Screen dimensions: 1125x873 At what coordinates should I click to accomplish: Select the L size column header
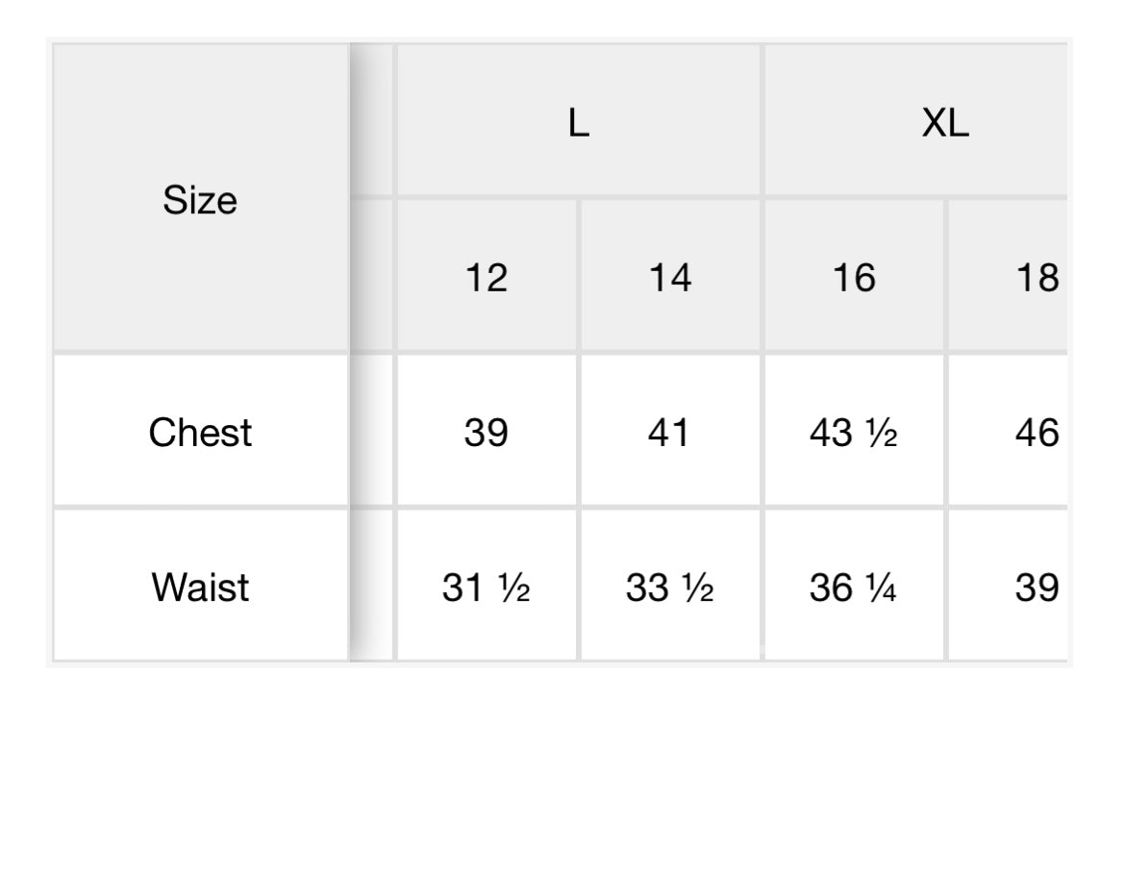point(578,122)
